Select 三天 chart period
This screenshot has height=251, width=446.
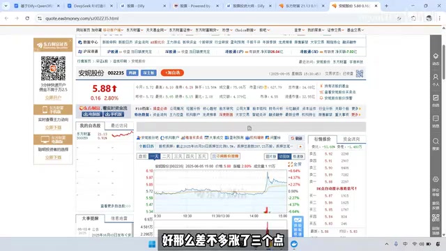coord(178,156)
